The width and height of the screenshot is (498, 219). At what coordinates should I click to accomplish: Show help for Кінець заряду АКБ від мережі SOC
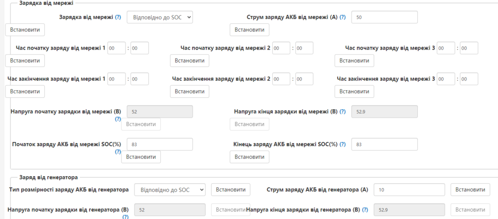point(343,144)
